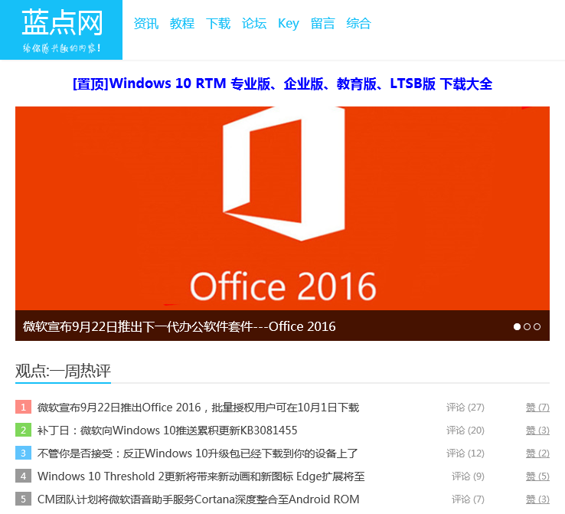
Task: Click the rank 1 badge
Action: pyautogui.click(x=24, y=407)
